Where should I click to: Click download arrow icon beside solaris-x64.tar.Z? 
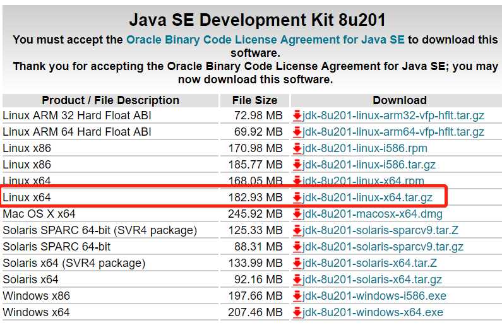point(297,263)
